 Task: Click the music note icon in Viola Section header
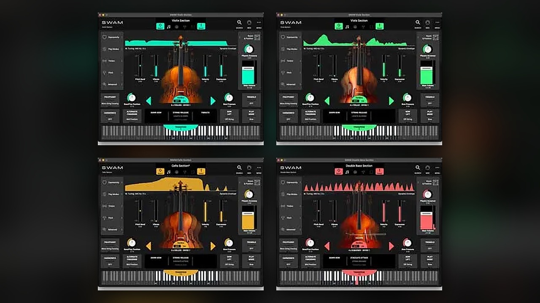(347, 27)
